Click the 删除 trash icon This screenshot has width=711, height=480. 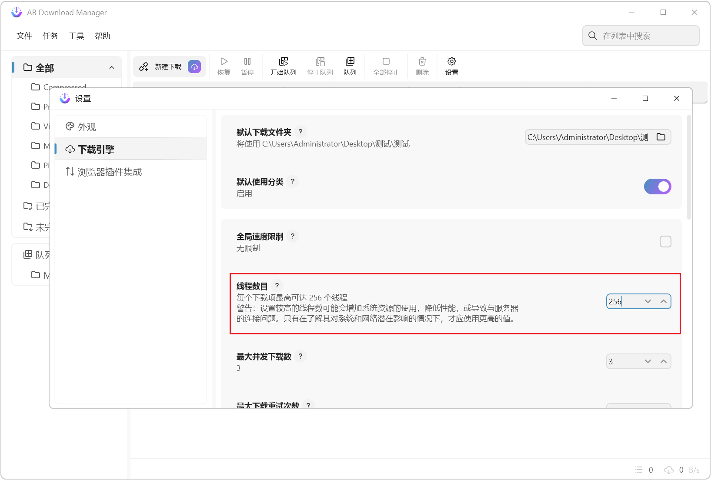click(422, 61)
